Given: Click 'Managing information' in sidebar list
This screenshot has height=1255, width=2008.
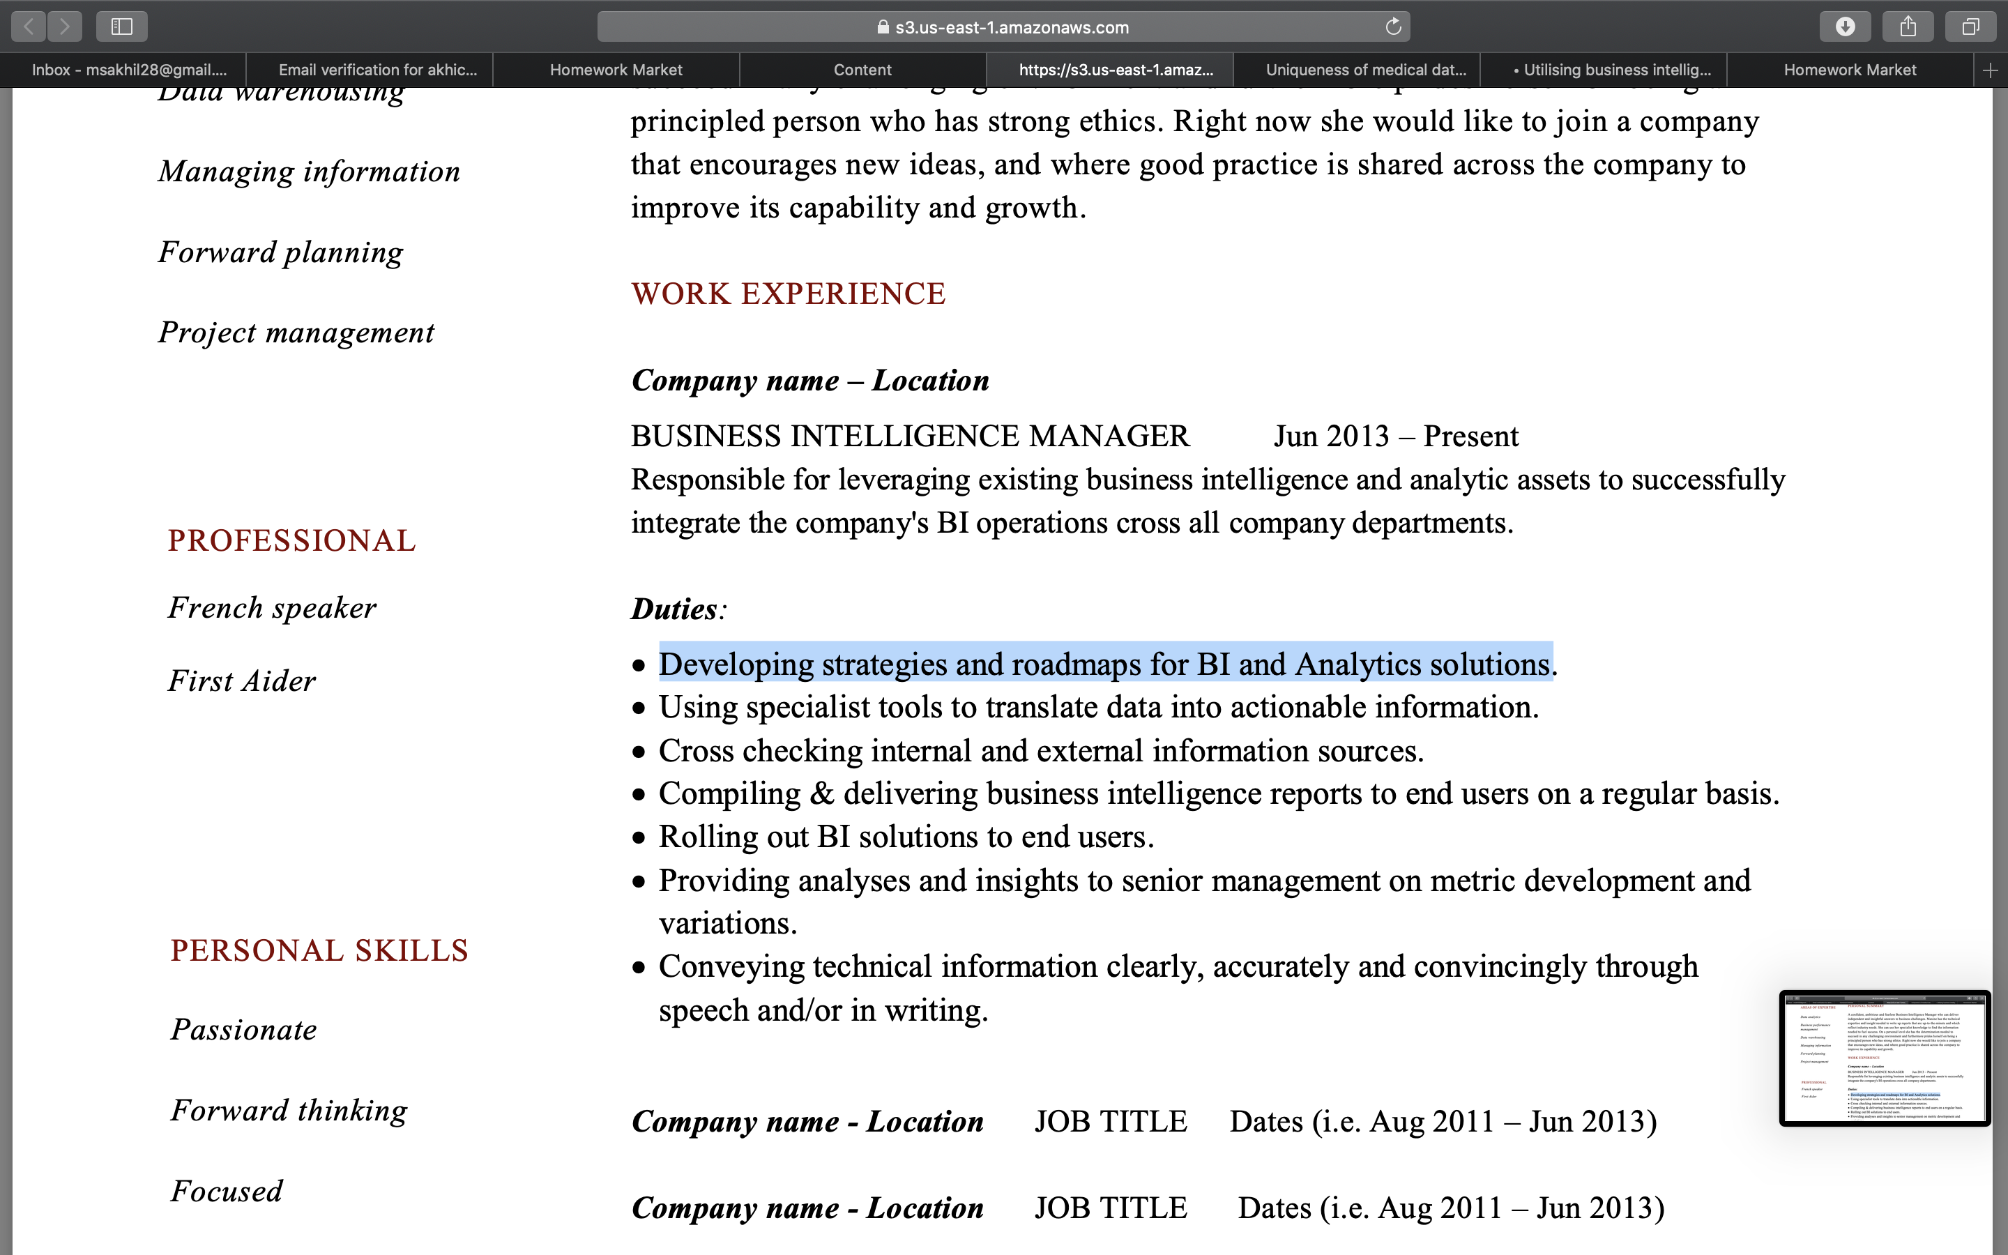Looking at the screenshot, I should click(310, 172).
